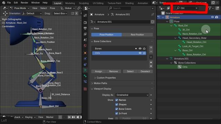Click the fake user shield icon
Image resolution: width=221 pixels, height=124 pixels.
point(153,22)
